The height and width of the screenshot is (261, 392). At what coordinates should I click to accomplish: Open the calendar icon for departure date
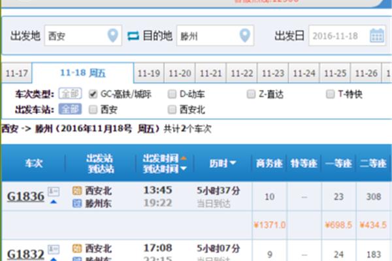pyautogui.click(x=377, y=35)
